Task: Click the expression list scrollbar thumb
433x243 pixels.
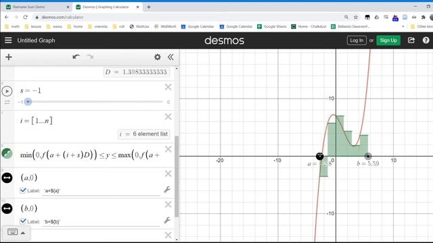Action: (177, 176)
